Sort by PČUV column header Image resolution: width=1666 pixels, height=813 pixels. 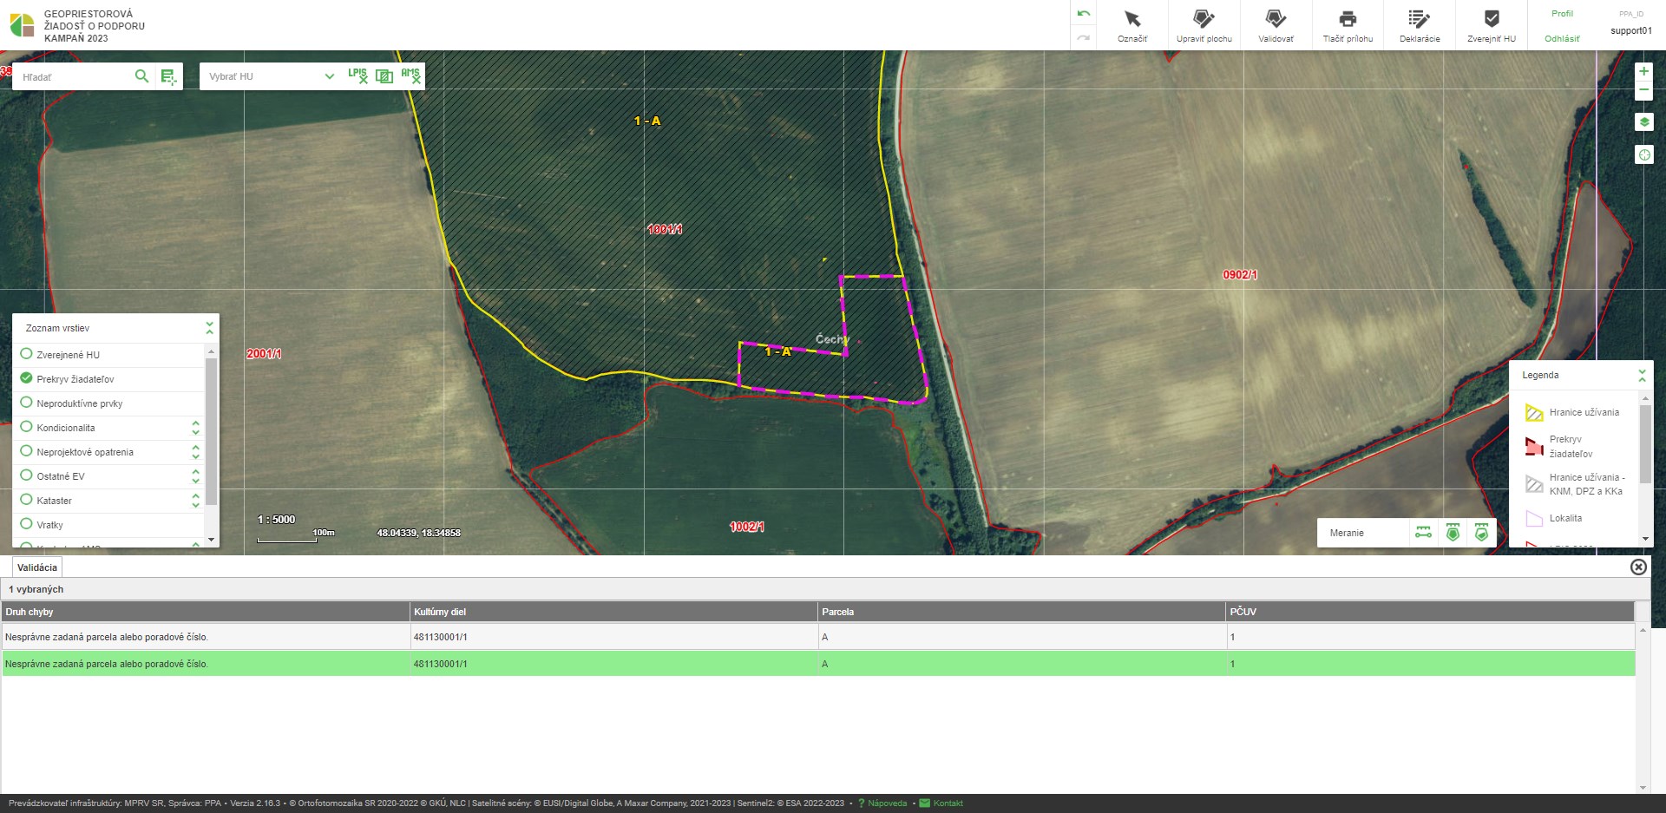pos(1431,612)
